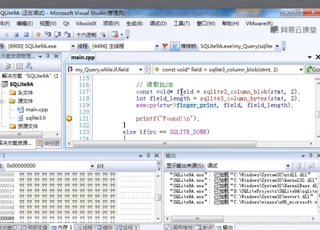This screenshot has height=230, width=320.
Task: Select main.cpp in Solution Explorer
Action: pos(37,110)
